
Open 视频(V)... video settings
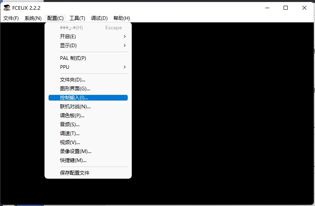(88, 142)
